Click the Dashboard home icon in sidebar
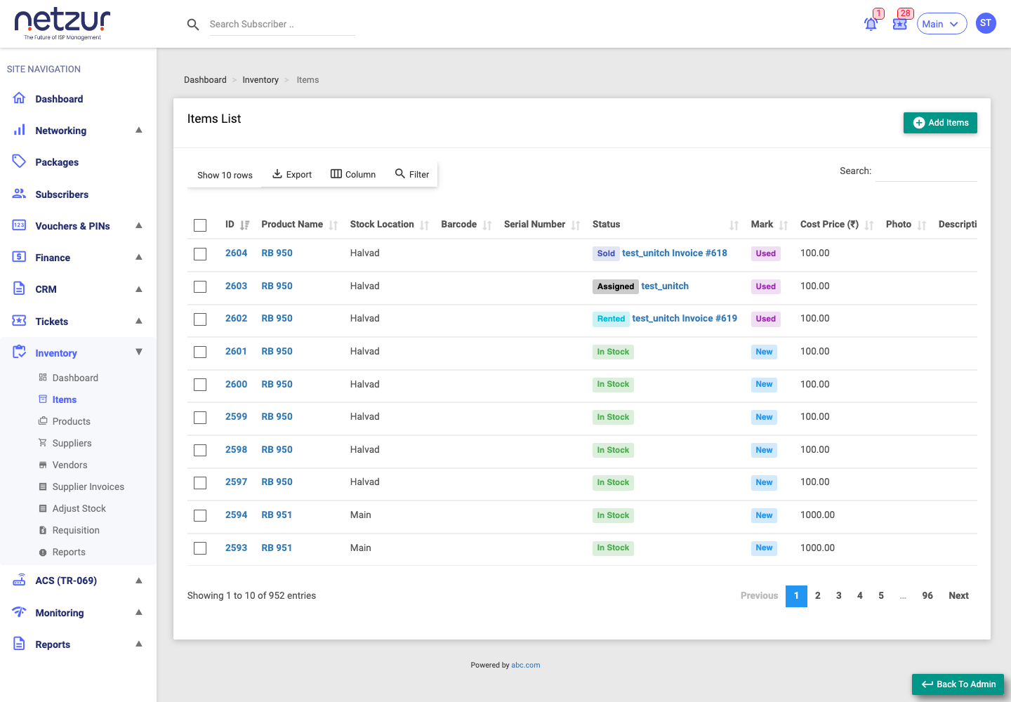 pyautogui.click(x=20, y=98)
